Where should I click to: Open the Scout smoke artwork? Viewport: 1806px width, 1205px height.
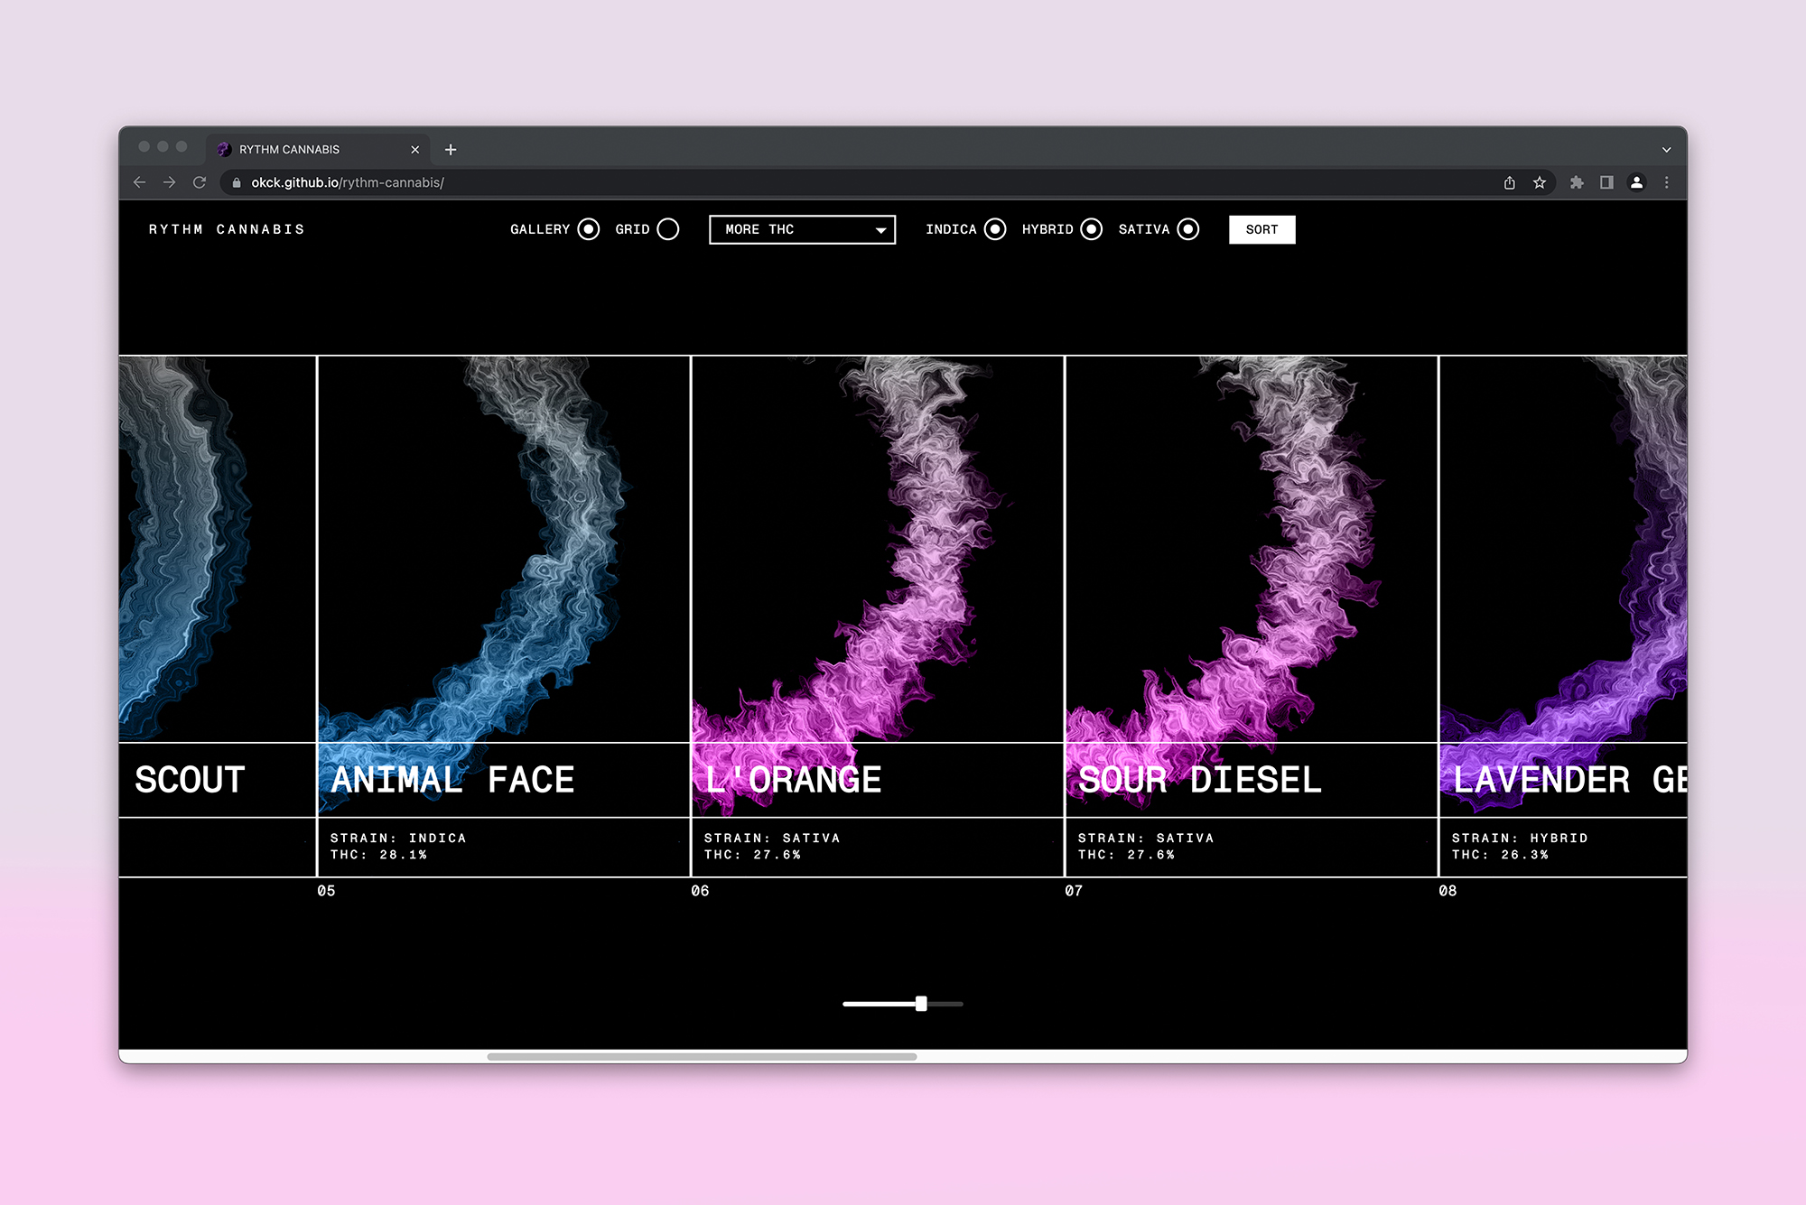[x=217, y=549]
